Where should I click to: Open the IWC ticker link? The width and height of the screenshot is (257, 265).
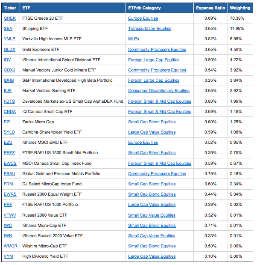click(x=8, y=226)
